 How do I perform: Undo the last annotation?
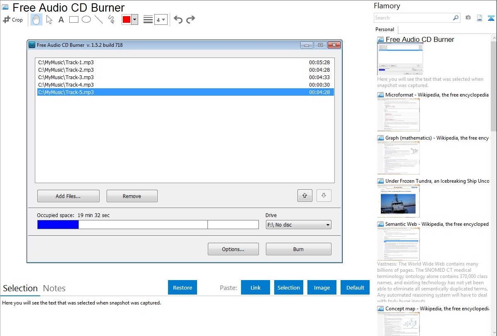pyautogui.click(x=178, y=19)
